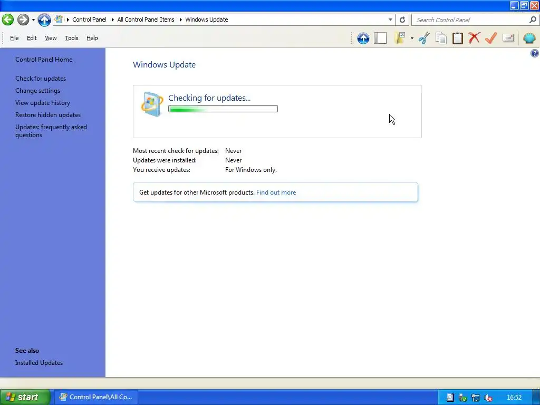The image size is (540, 405).
Task: Open the File menu
Action: tap(14, 38)
